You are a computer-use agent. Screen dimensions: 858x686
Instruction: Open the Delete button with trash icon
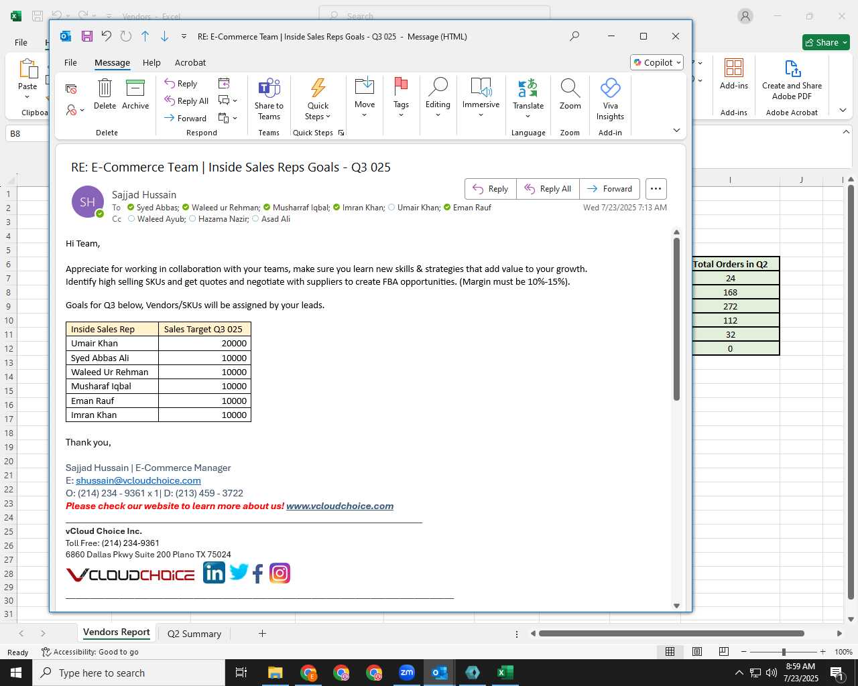click(x=105, y=94)
